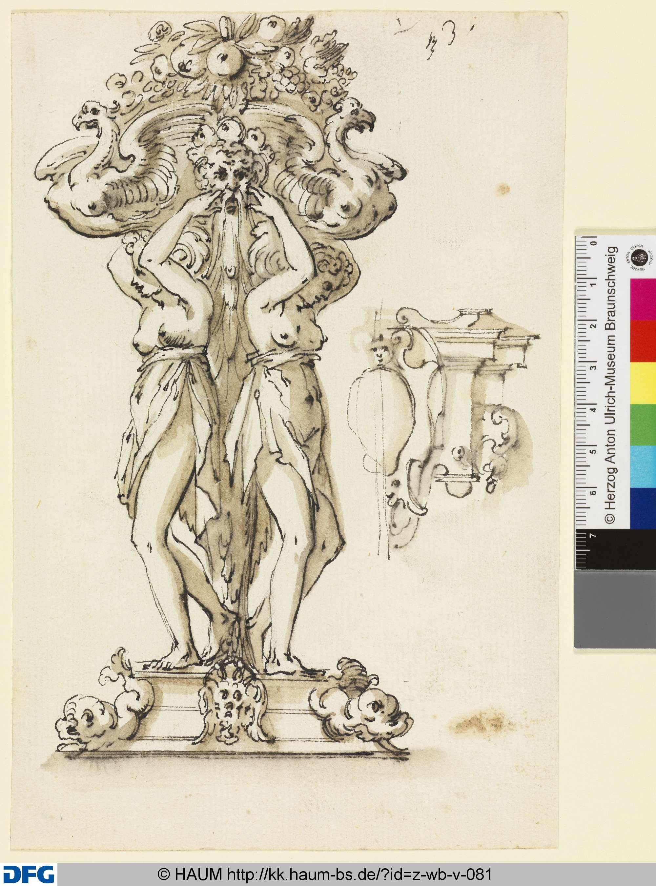Image resolution: width=656 pixels, height=886 pixels.
Task: Click the grotesque mask on the pedestal base
Action: coord(234,701)
